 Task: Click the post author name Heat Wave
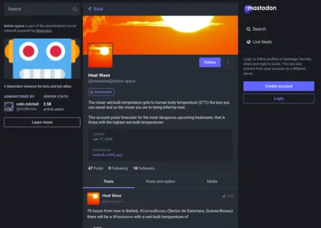pyautogui.click(x=112, y=196)
